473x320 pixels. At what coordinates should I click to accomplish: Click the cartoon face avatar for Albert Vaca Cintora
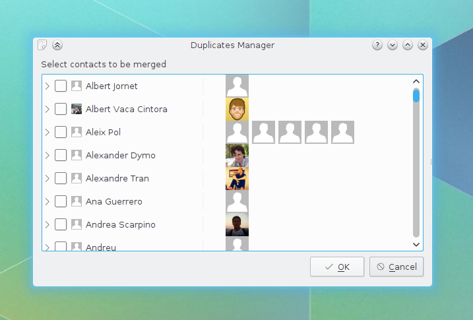click(237, 109)
